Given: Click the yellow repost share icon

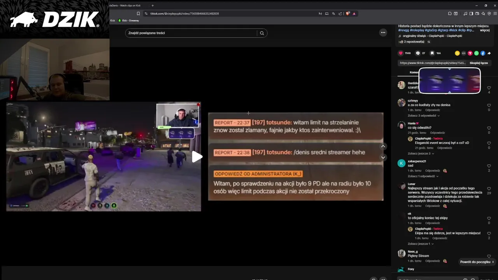Looking at the screenshot, I should (457, 53).
